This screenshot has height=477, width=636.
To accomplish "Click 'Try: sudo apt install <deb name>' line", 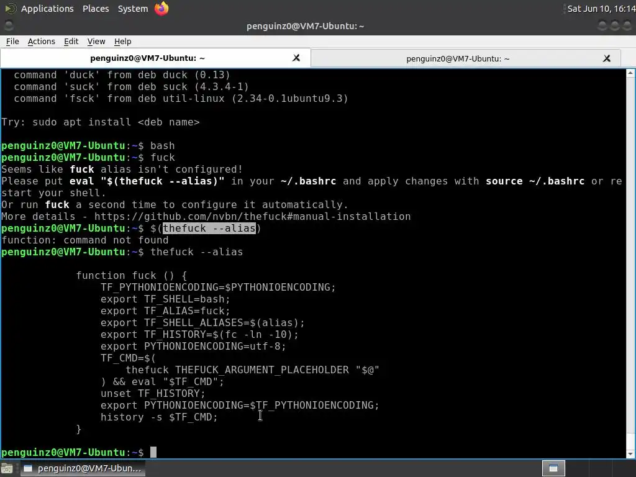I will [x=101, y=122].
